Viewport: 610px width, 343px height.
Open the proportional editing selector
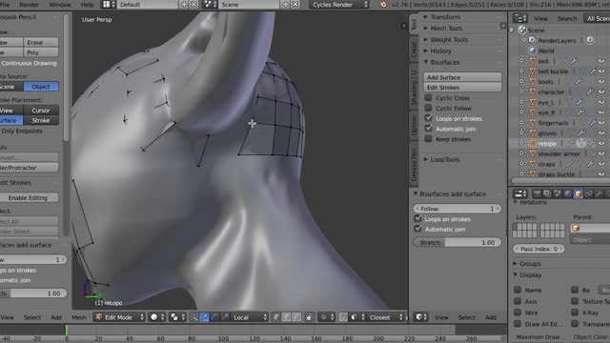click(x=327, y=317)
